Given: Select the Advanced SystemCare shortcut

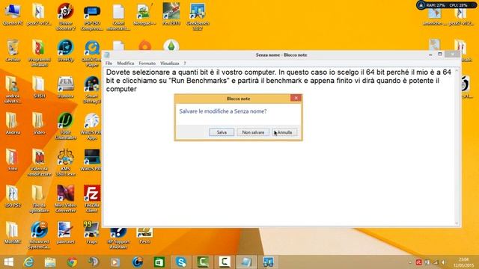Looking at the screenshot, I should click(x=39, y=235).
